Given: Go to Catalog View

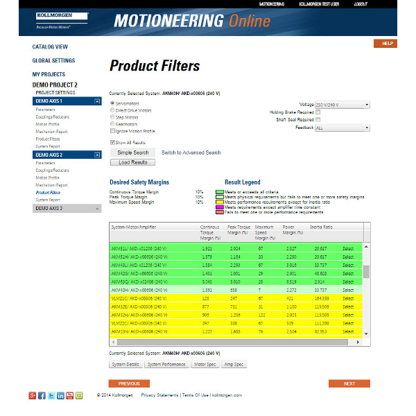Looking at the screenshot, I should (50, 47).
